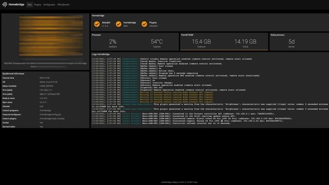Click the 15.4 GB total memory value

pyautogui.click(x=201, y=42)
